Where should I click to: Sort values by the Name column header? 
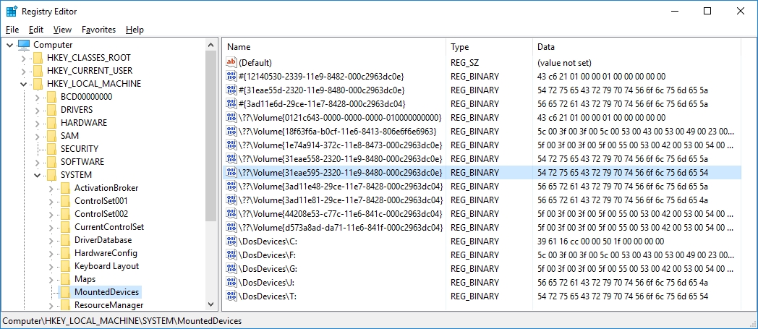point(335,47)
